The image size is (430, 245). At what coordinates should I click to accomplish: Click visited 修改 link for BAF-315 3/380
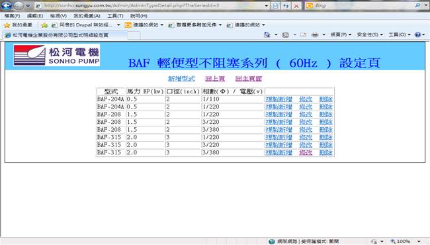point(306,152)
